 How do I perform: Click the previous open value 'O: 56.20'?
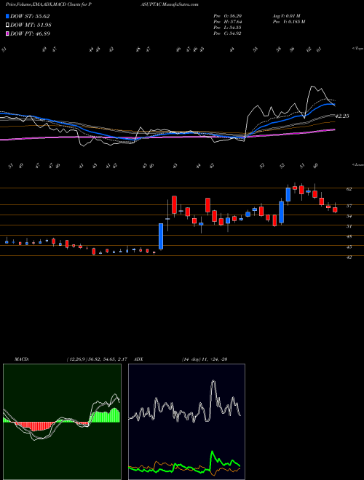click(x=232, y=16)
